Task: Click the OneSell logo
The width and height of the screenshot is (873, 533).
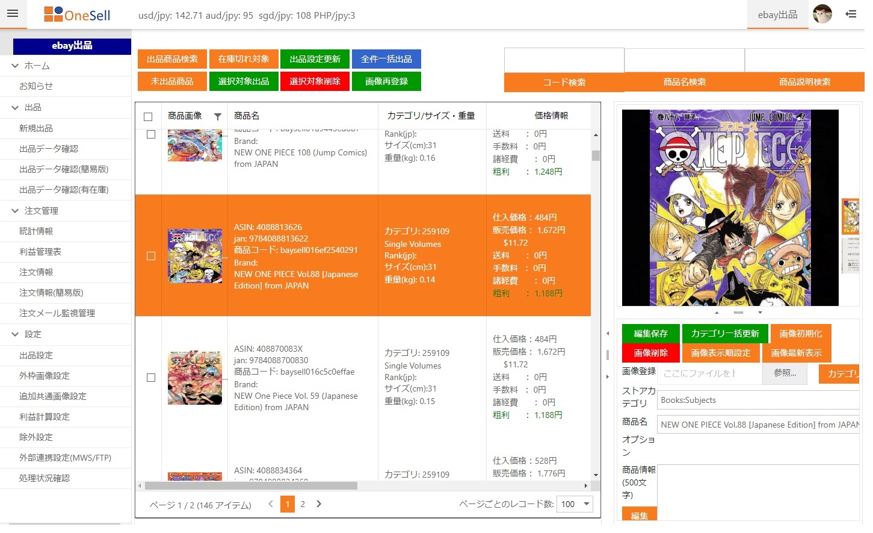Action: point(77,15)
